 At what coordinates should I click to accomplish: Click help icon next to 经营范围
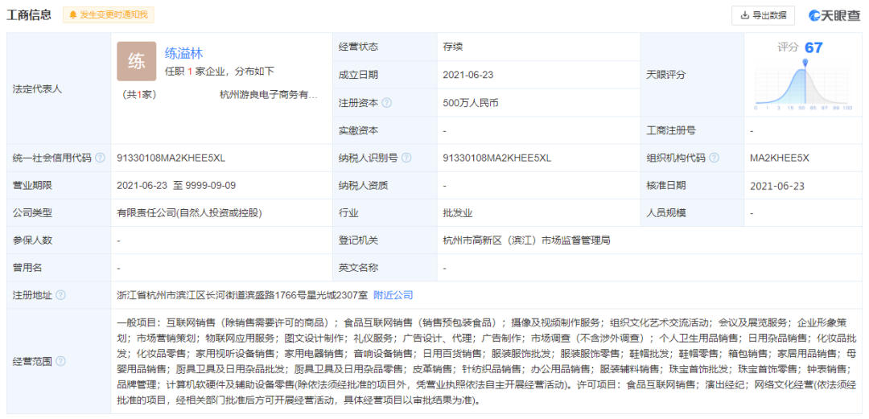[60, 361]
